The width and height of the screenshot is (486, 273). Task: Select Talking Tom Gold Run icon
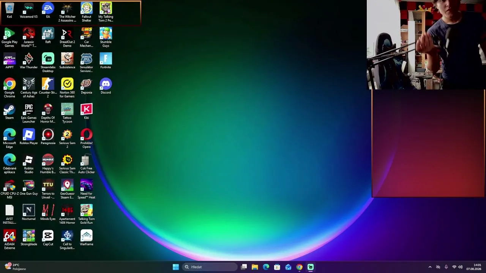[87, 215]
